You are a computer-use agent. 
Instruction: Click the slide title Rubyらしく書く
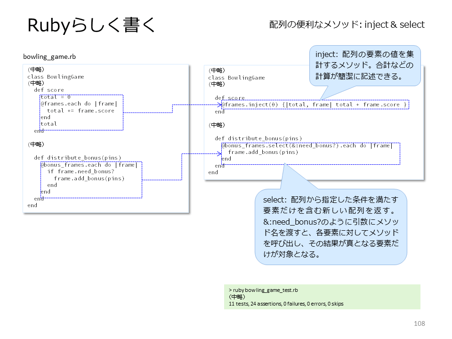(x=92, y=25)
